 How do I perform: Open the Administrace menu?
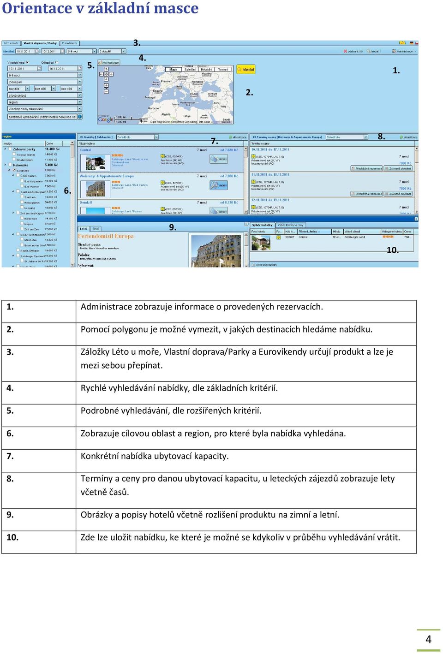[404, 51]
